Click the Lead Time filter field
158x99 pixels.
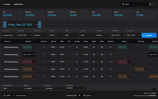[x=40, y=35]
